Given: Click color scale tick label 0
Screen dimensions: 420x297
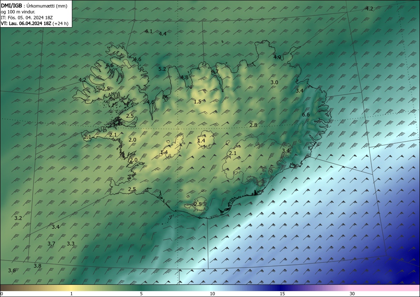Looking at the screenshot, I should (2, 294).
